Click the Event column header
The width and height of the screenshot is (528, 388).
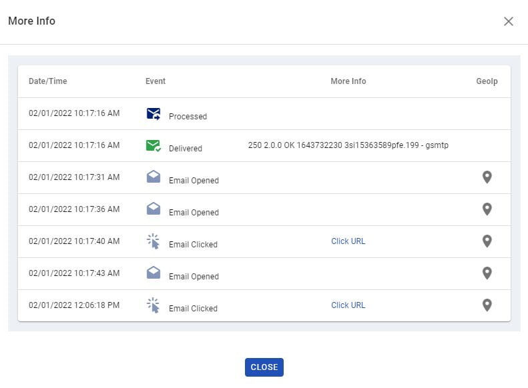156,81
